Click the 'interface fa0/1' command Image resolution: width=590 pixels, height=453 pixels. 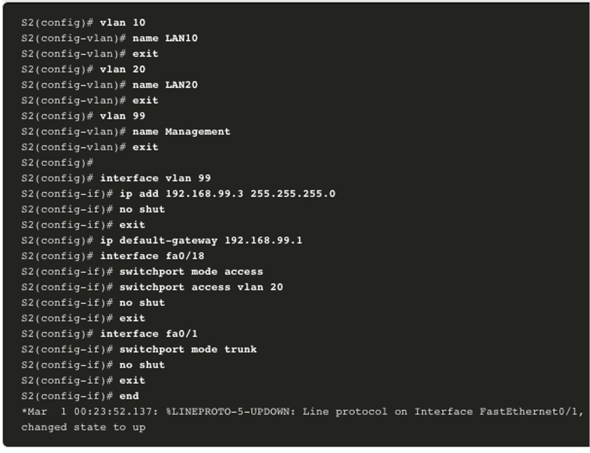coord(149,334)
